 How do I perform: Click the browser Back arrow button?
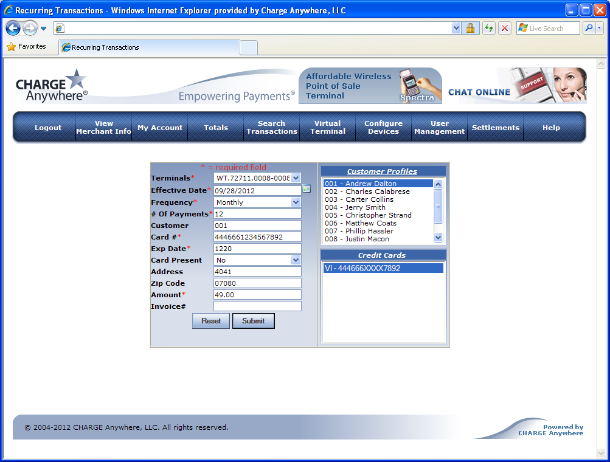click(13, 28)
